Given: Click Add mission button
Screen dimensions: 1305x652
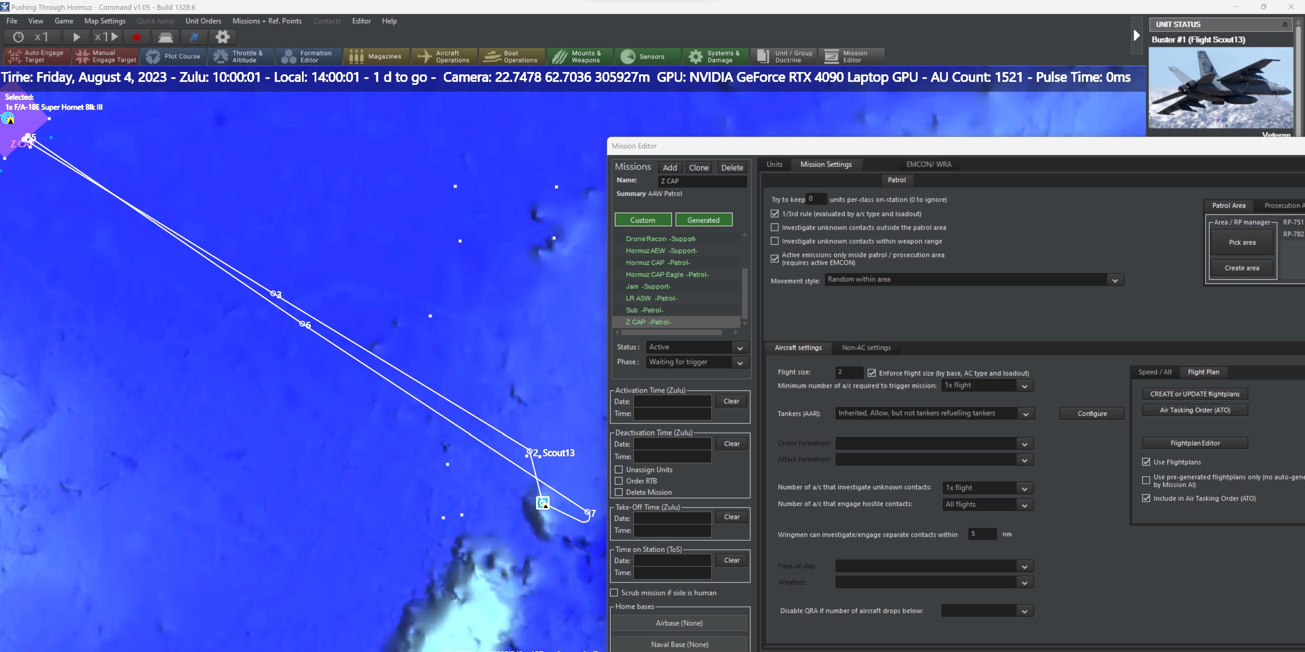Looking at the screenshot, I should point(670,168).
